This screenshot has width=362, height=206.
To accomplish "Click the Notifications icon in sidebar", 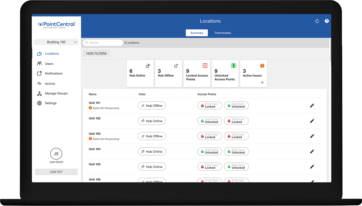I will (39, 73).
